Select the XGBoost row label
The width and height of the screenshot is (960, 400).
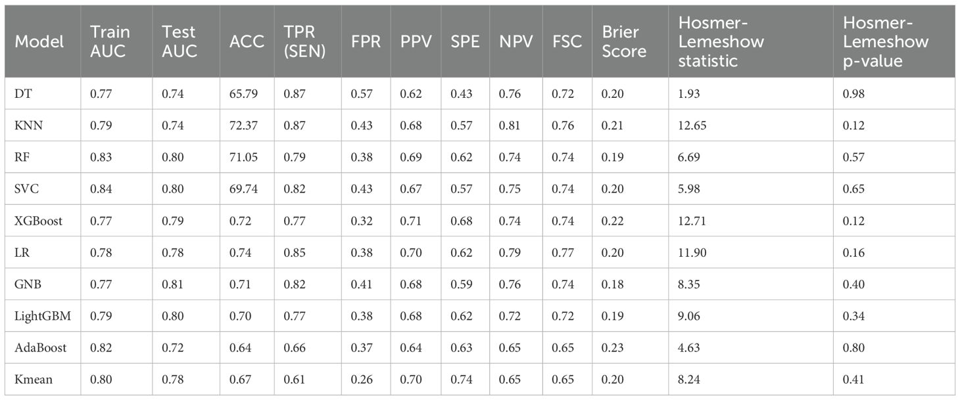coord(39,221)
